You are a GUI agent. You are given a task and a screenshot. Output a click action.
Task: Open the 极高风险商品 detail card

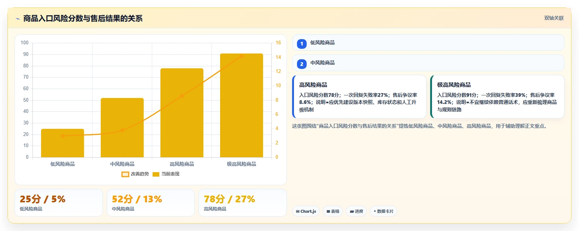click(x=497, y=97)
